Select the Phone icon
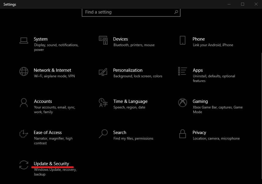The image size is (262, 184). click(x=183, y=40)
